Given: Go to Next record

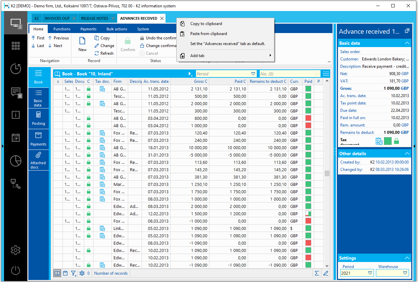Looking at the screenshot, I should 55,46.
